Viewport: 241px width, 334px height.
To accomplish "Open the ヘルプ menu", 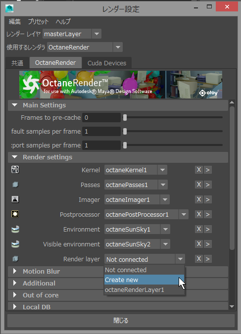I will 63,21.
